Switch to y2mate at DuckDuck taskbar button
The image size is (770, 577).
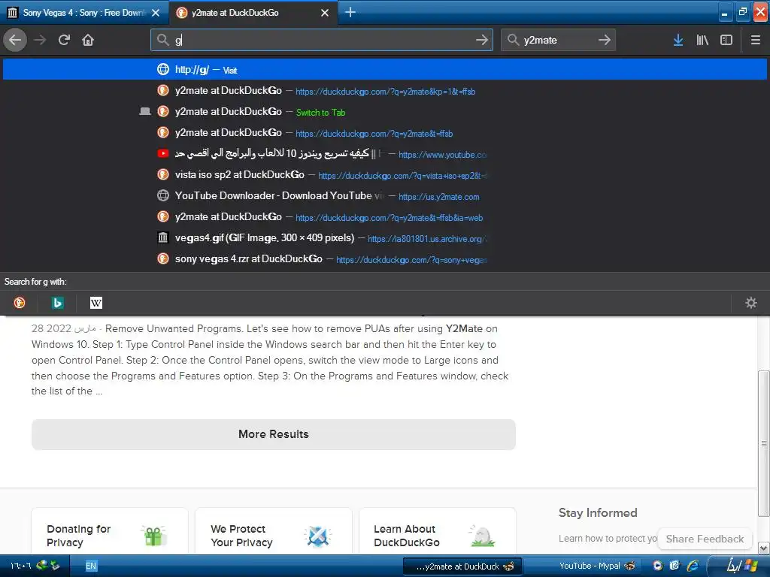pos(462,566)
